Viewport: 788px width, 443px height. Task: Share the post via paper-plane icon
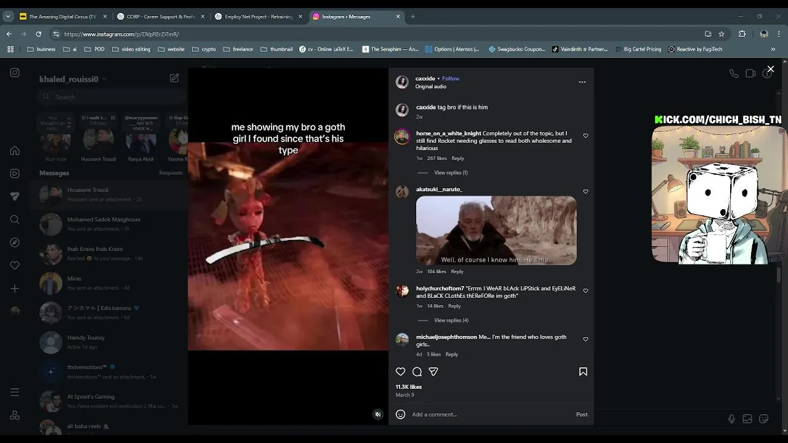click(433, 372)
